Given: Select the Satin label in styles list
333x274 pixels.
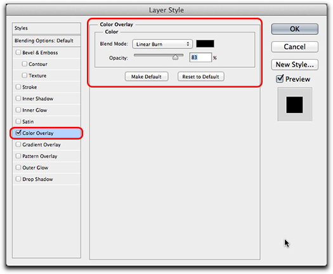Looking at the screenshot, I should [28, 122].
